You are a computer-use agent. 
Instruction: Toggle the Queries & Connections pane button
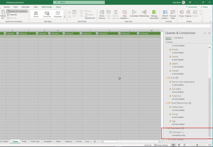point(17,11)
